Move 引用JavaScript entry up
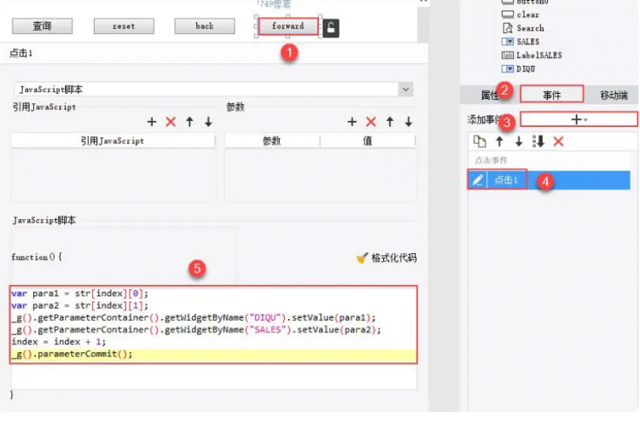Viewport: 640px width, 423px height. 189,122
